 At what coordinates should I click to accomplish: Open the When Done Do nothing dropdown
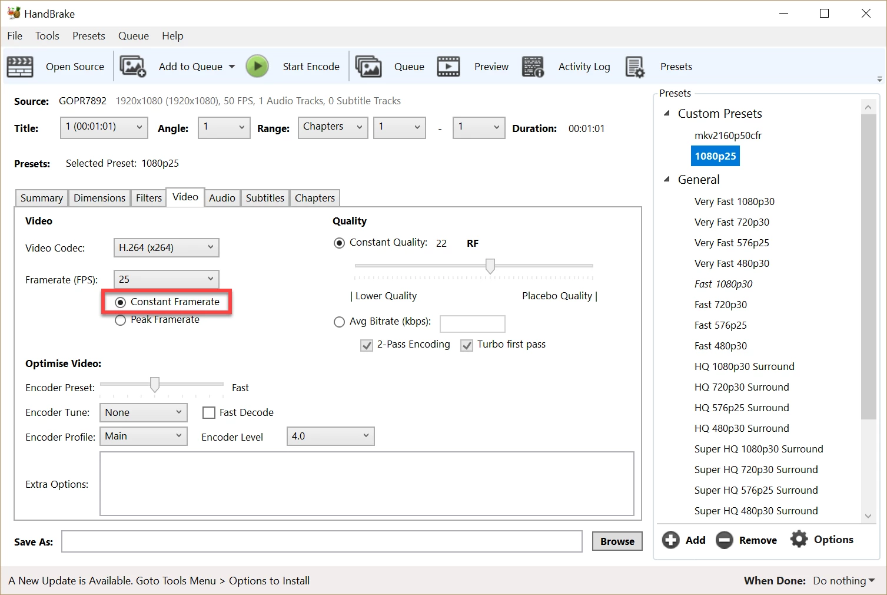click(x=843, y=581)
